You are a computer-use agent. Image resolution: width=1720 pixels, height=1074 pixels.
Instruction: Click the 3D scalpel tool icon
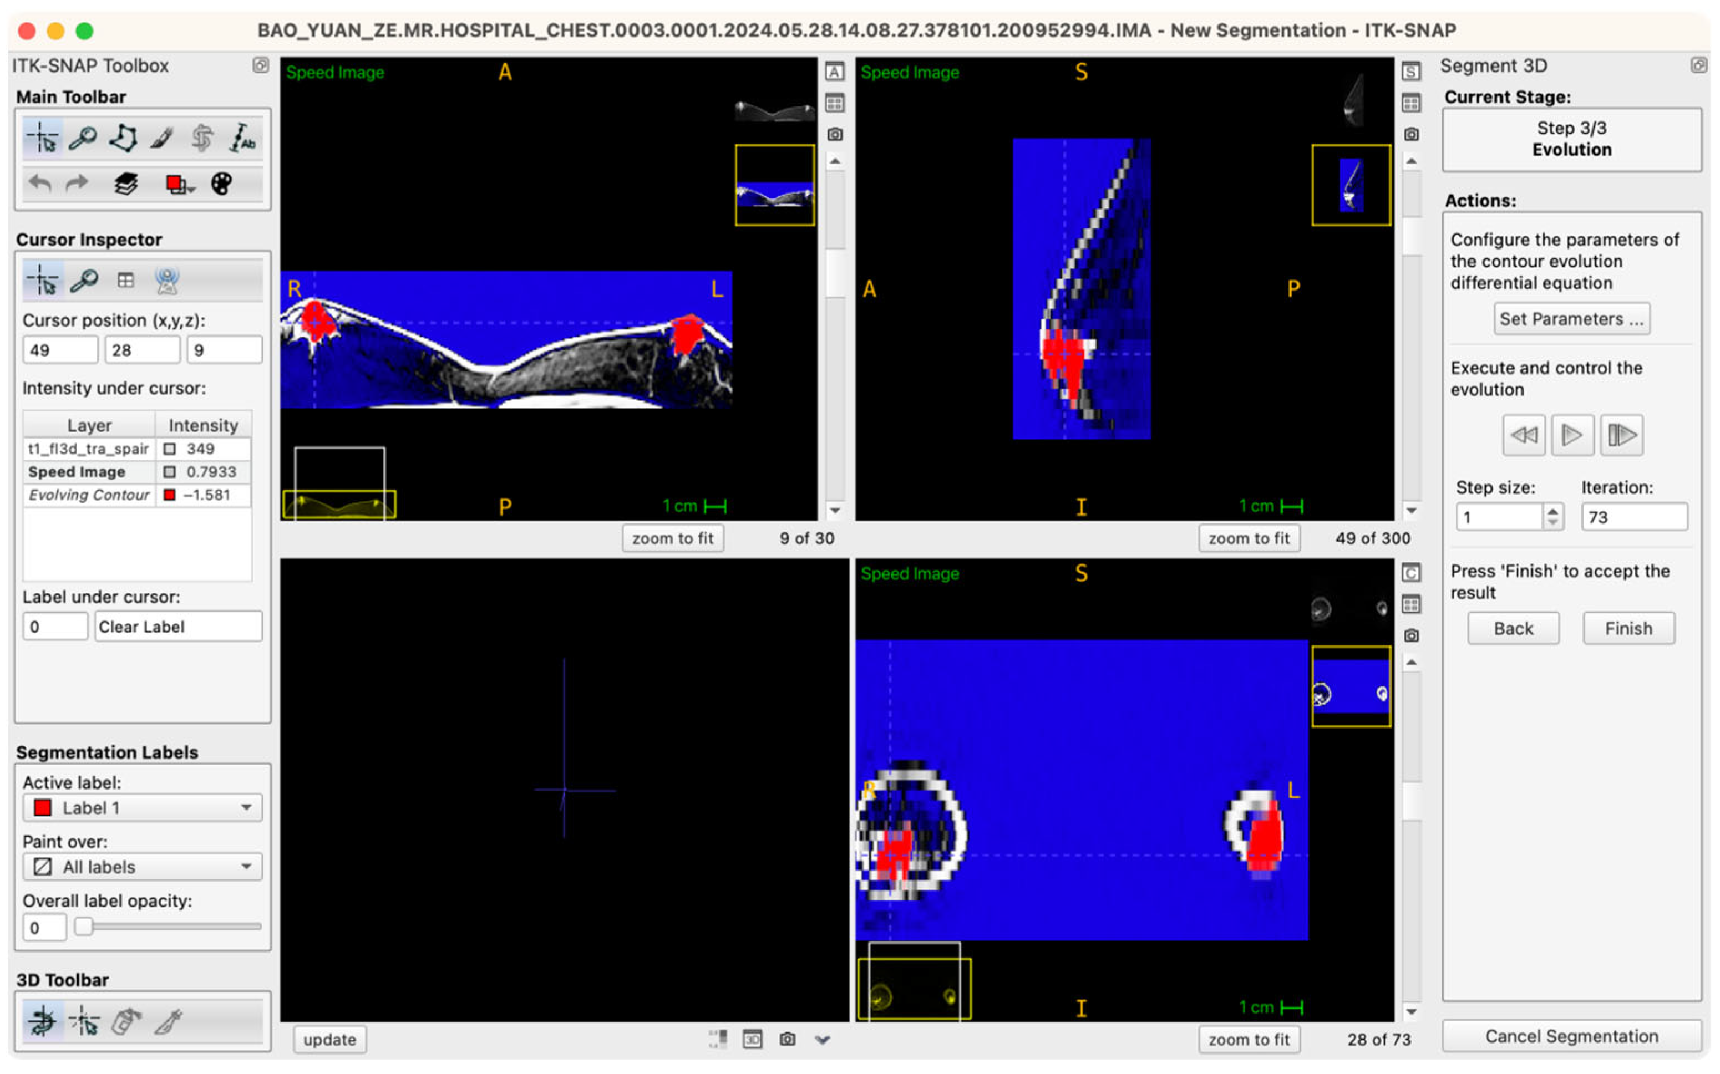click(x=169, y=1021)
